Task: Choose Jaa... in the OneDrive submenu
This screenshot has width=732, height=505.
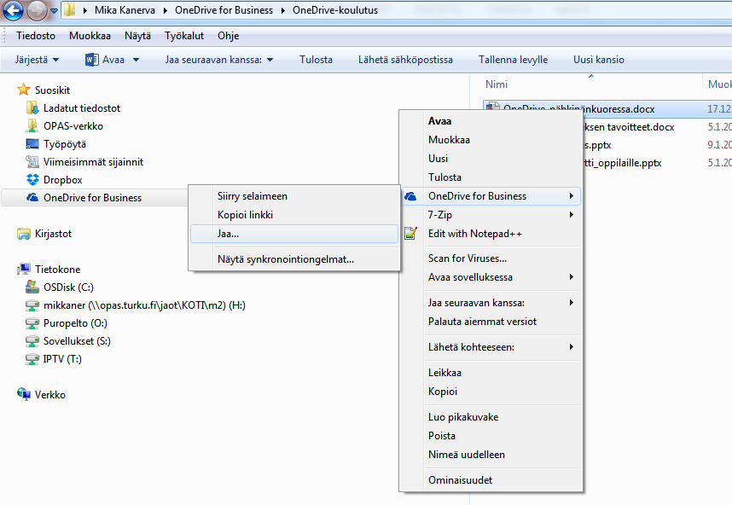Action: click(294, 234)
